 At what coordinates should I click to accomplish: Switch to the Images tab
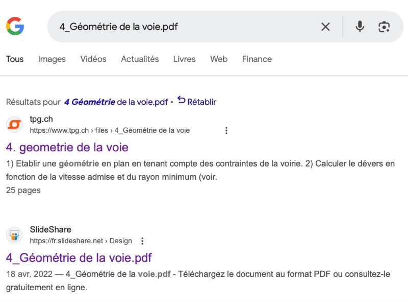[52, 59]
